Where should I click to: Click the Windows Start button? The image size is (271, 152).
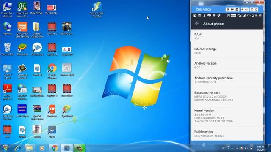pos(5,148)
